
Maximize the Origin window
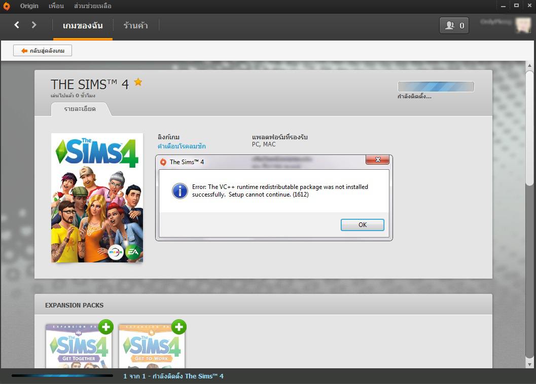click(517, 6)
